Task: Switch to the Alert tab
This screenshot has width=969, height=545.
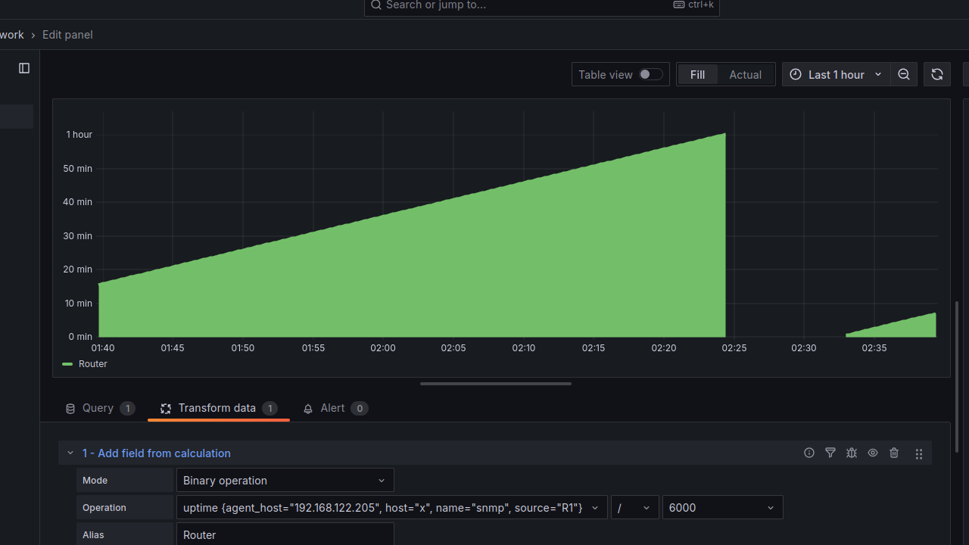Action: (335, 408)
